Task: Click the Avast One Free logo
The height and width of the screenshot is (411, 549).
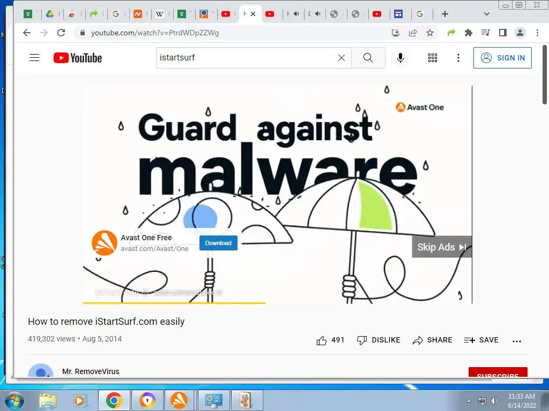Action: (x=105, y=243)
